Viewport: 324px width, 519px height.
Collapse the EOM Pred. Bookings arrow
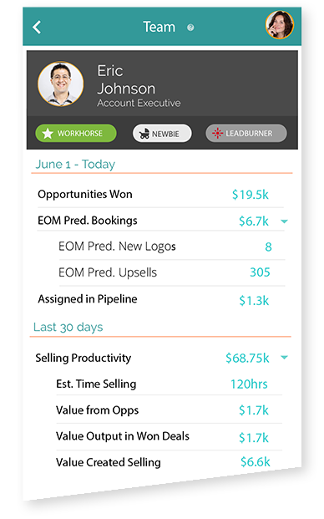click(284, 221)
